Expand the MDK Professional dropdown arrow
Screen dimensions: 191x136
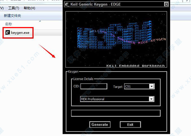[151, 99]
